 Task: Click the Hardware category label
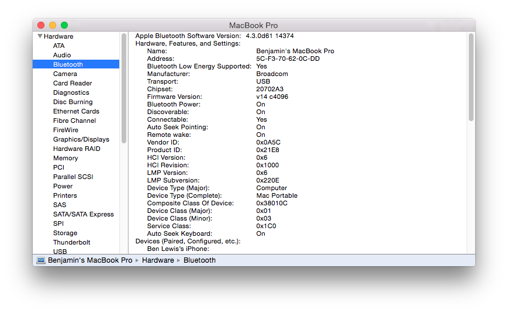(x=58, y=36)
